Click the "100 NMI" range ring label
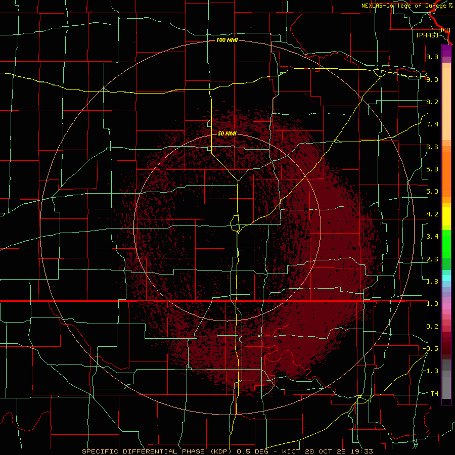Viewport: 455px width, 455px height. pos(227,40)
